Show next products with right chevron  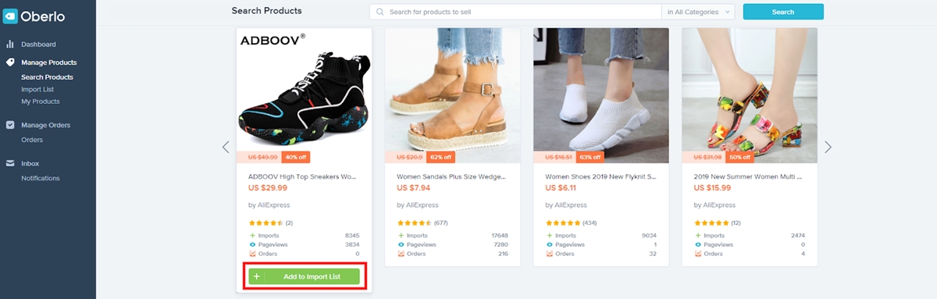[x=828, y=147]
